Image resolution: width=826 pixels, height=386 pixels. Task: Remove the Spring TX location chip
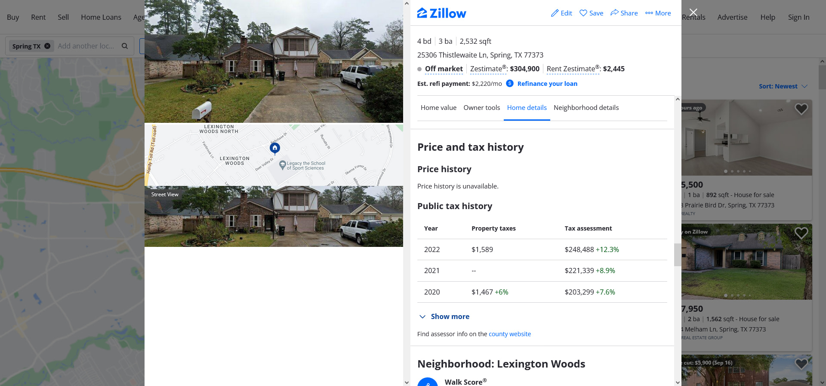(47, 46)
